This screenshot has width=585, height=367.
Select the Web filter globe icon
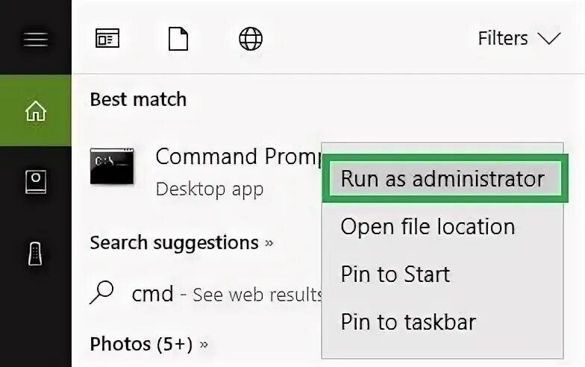pos(251,38)
